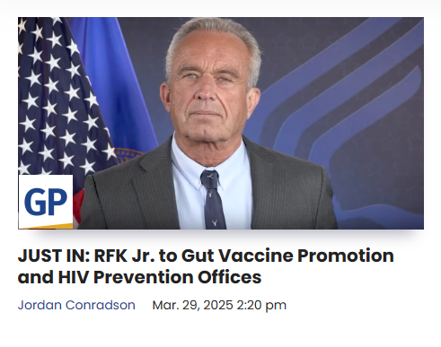
Task: Click the GP logo badge on the thumbnail
Action: 46,202
